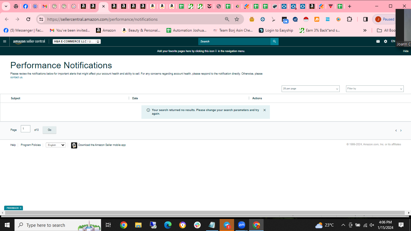Open the Automation Joshua bookmark
The image size is (411, 231).
coord(187,30)
